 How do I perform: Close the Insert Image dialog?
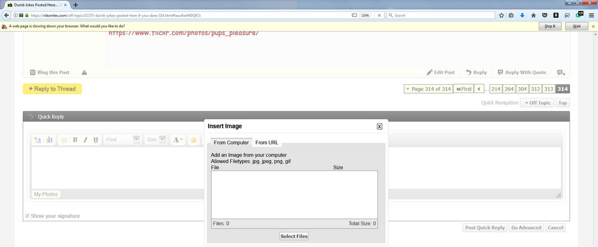(380, 126)
